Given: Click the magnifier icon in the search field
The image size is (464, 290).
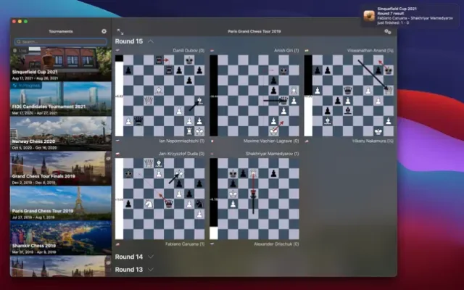Looking at the screenshot, I should click(18, 42).
